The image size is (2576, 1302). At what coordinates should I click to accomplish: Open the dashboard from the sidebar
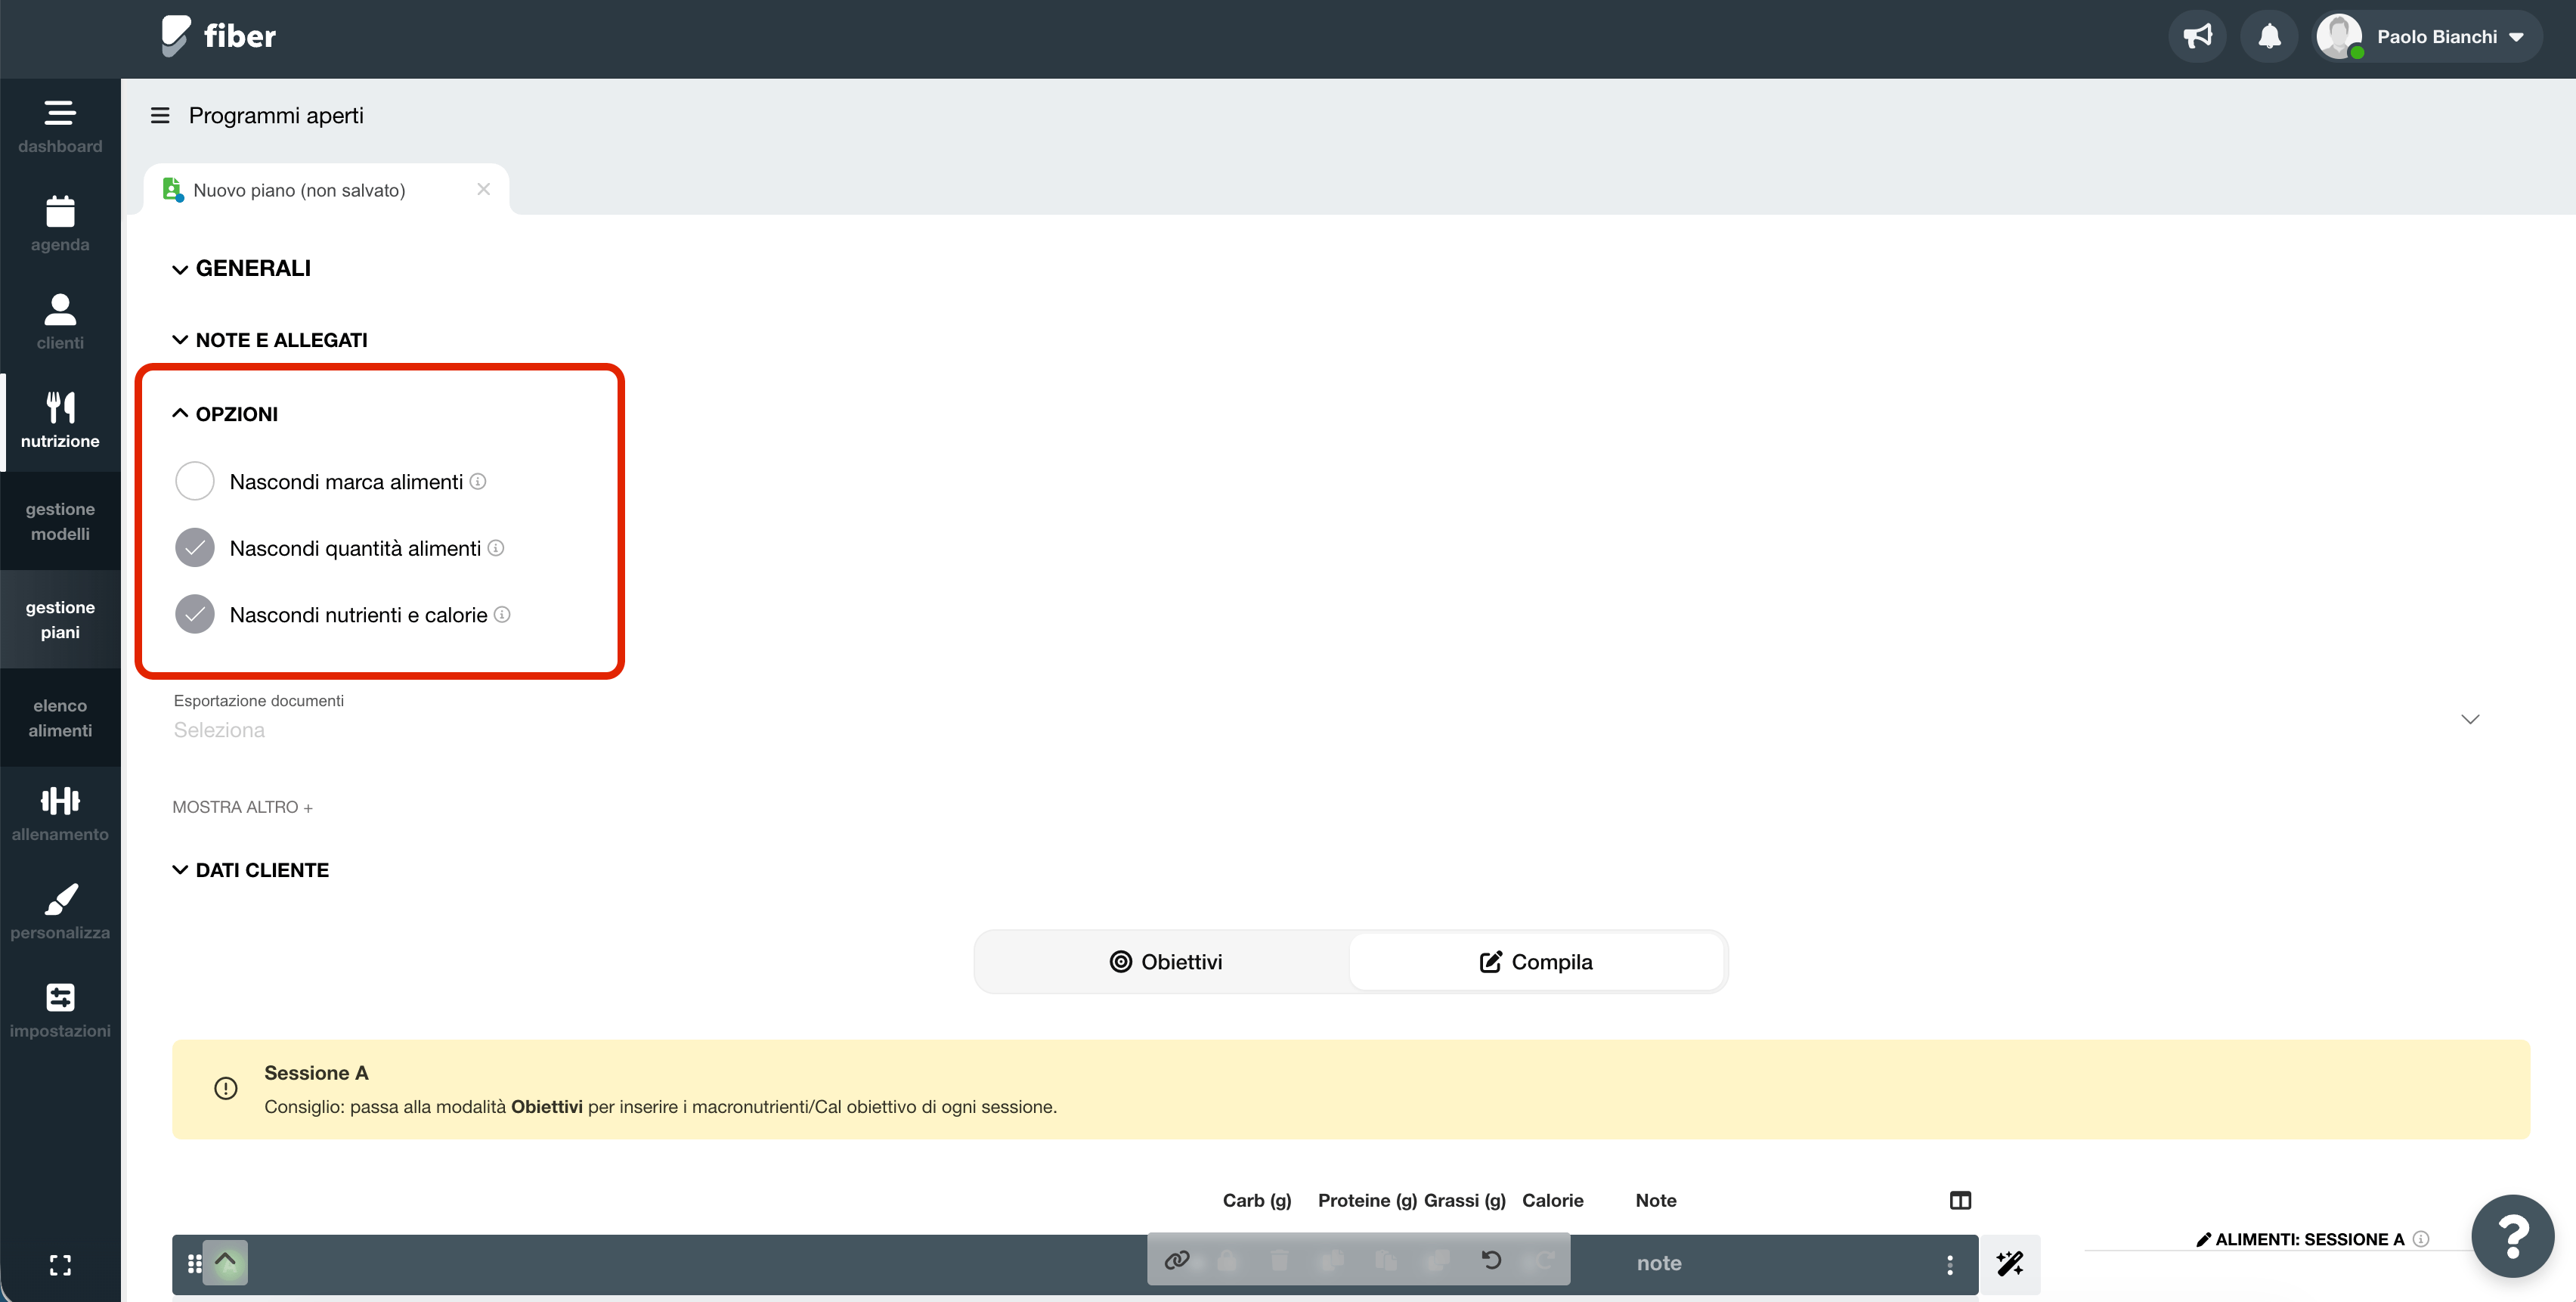(60, 126)
